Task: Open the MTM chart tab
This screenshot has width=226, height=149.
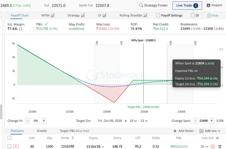Action: [x=48, y=15]
